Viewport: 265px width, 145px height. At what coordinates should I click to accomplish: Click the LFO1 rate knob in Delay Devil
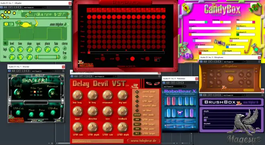(77, 127)
